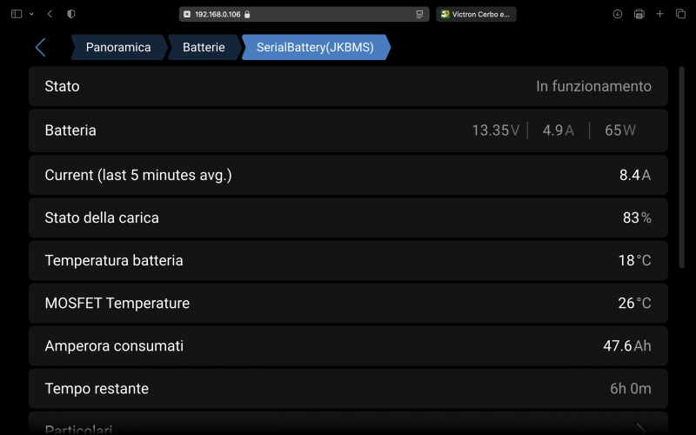The width and height of the screenshot is (696, 435).
Task: Click the vertical scrollbar
Action: click(682, 167)
